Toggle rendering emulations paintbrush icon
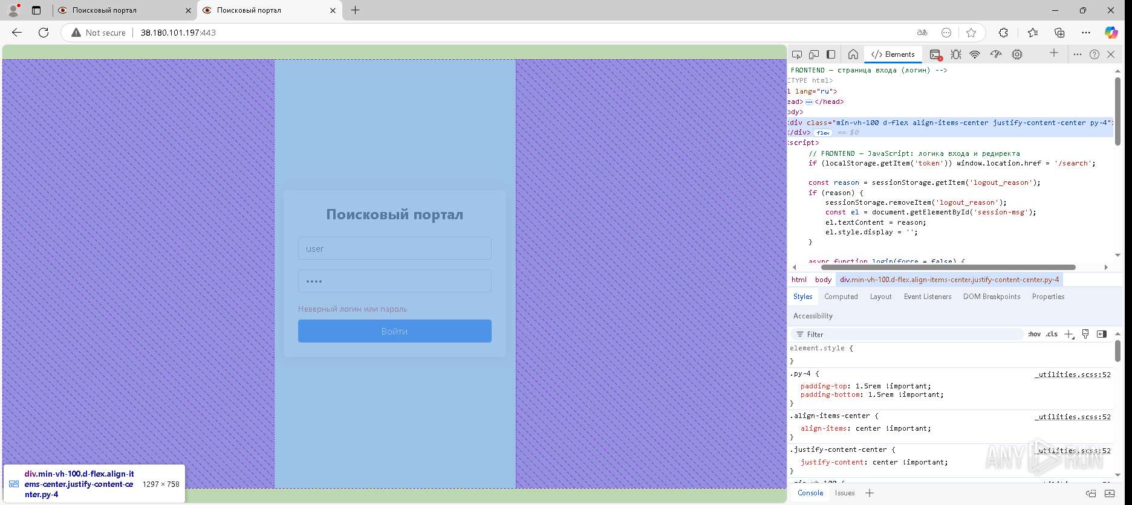The height and width of the screenshot is (505, 1132). (x=1085, y=334)
